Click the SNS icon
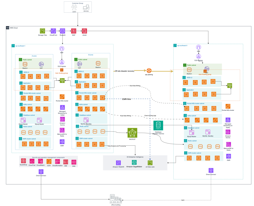The width and height of the screenshot is (254, 206). coord(74,162)
